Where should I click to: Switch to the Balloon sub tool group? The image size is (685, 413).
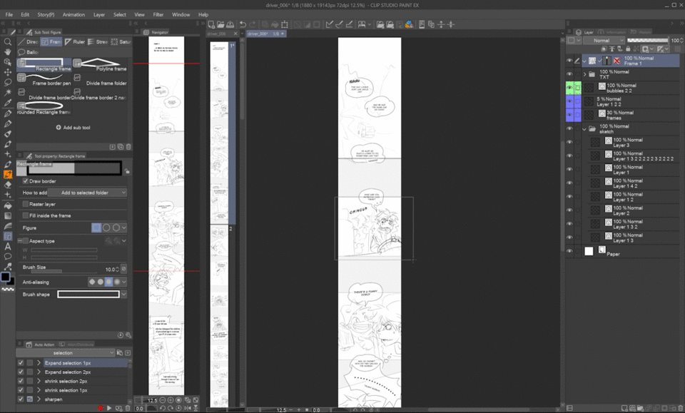pos(28,52)
